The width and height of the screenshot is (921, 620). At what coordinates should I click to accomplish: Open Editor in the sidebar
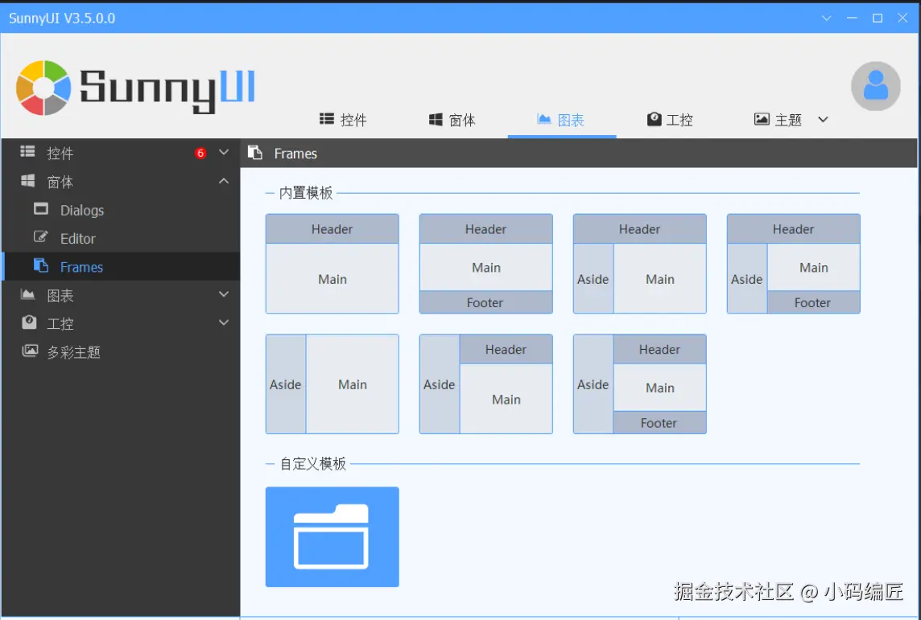coord(121,238)
